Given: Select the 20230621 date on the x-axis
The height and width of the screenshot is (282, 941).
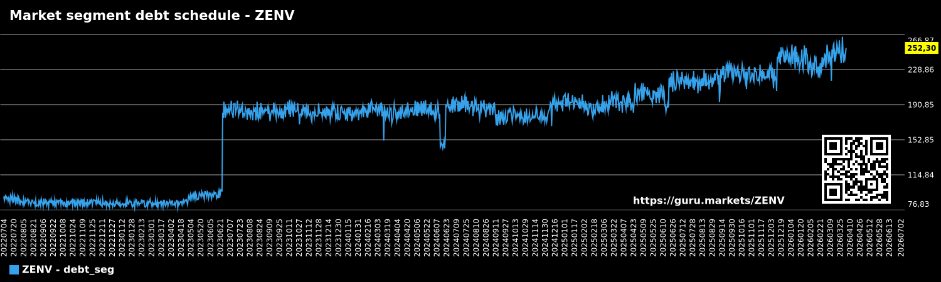Looking at the screenshot, I should click(x=221, y=238).
